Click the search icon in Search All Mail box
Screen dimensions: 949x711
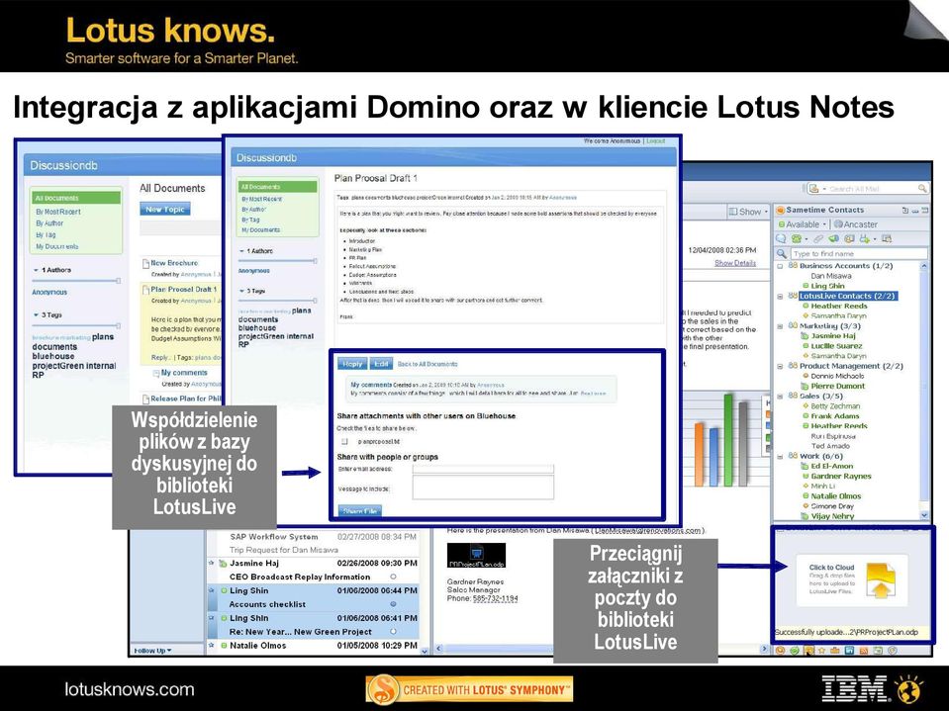[921, 189]
